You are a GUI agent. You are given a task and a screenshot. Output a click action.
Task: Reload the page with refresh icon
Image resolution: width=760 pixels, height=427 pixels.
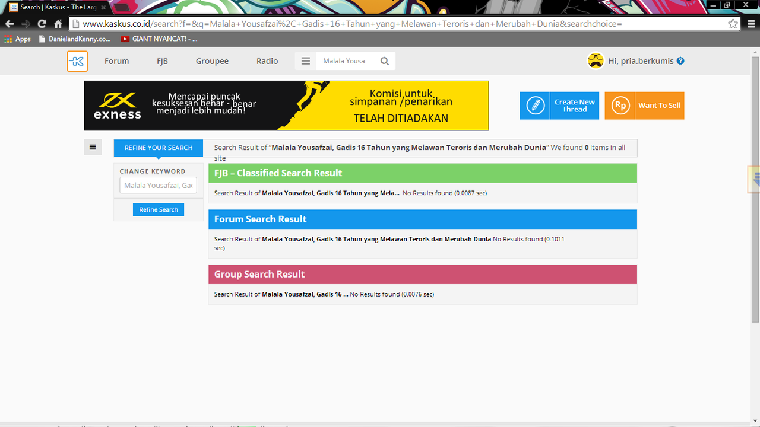pos(42,24)
